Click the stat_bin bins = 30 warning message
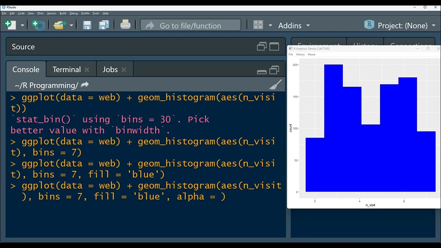Image resolution: width=441 pixels, height=248 pixels. [110, 125]
